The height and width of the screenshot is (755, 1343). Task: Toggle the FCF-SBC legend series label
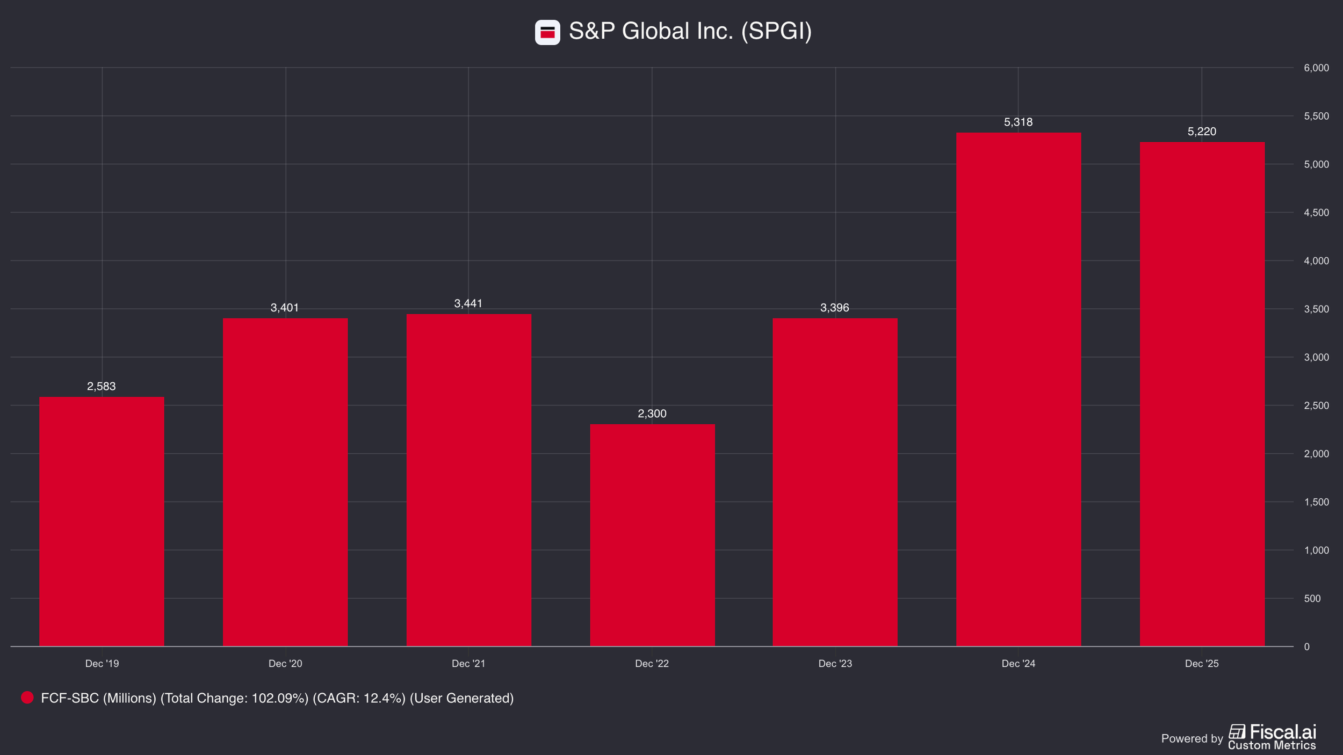click(277, 698)
